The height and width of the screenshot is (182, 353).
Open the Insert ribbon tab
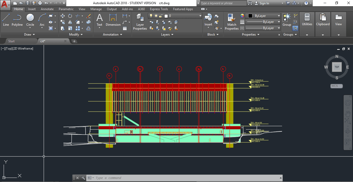(32, 9)
